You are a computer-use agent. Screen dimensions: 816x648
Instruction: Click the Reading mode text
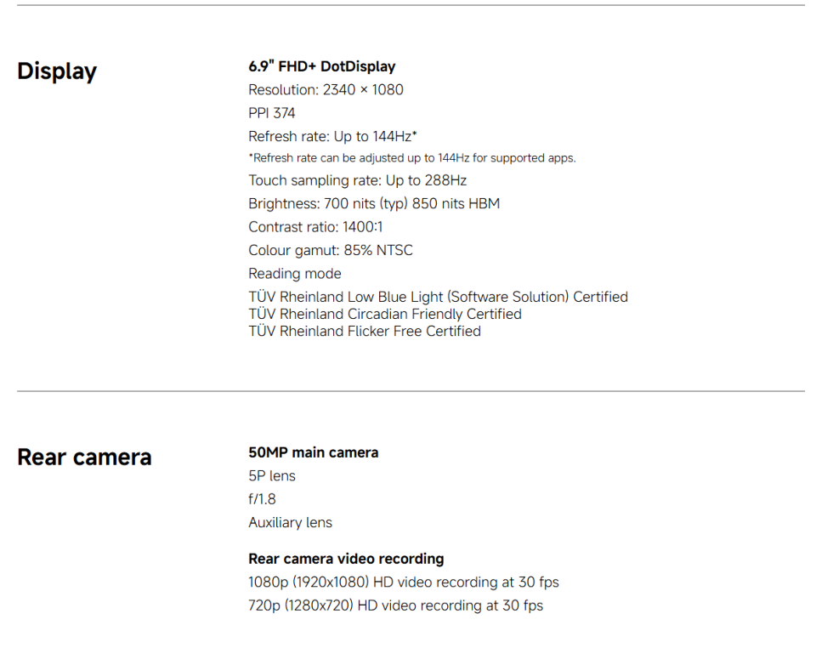295,273
